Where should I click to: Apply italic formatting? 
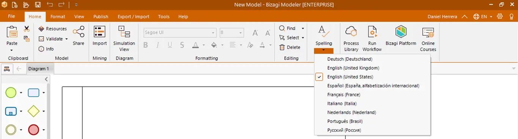click(x=158, y=45)
